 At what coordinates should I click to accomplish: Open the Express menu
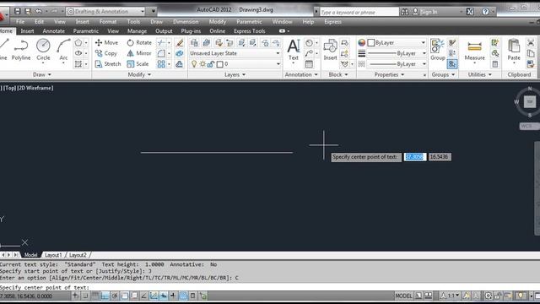(x=332, y=22)
